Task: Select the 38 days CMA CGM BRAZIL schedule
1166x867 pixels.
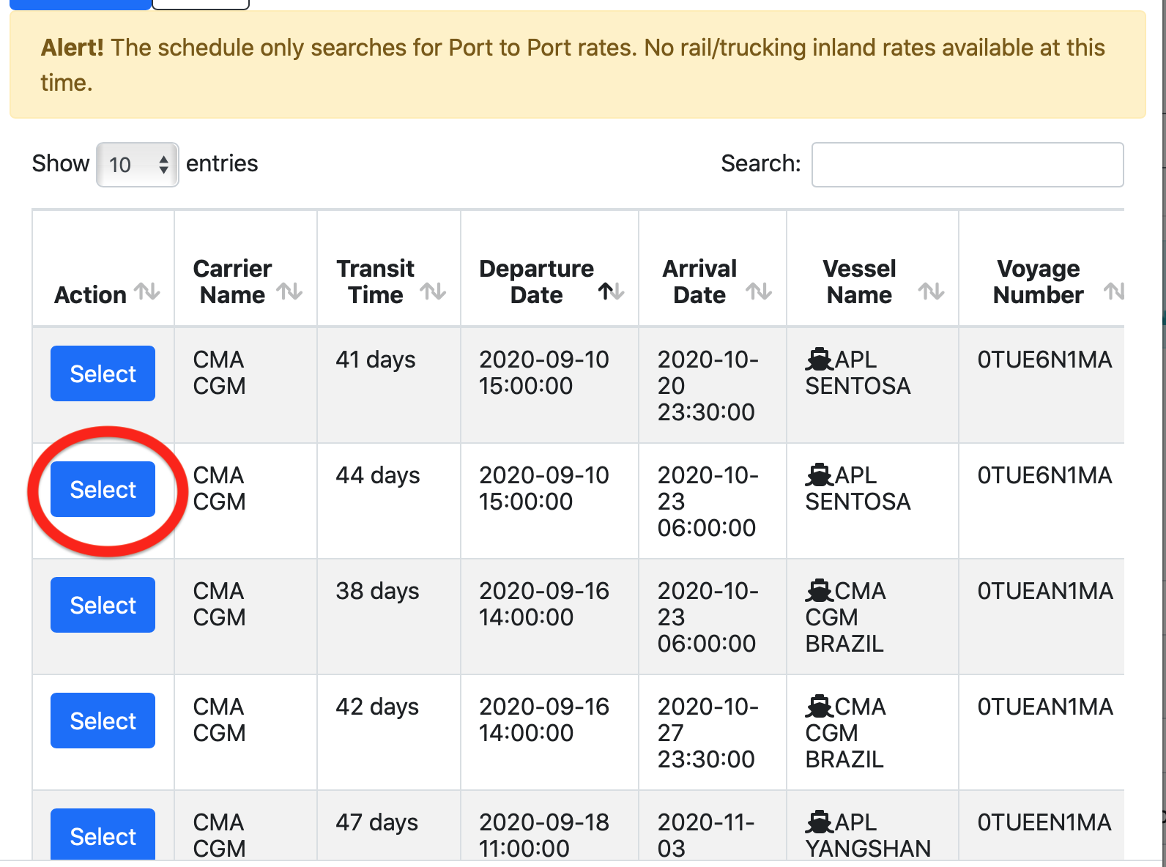Action: [103, 605]
